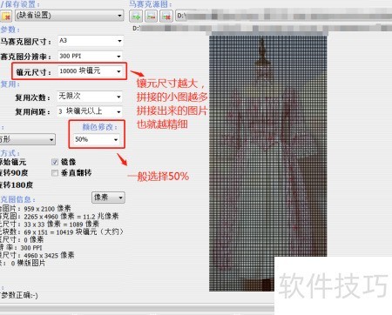This screenshot has height=315, width=392.
Task: Enable the 垂直翻转 vertical flip checkbox
Action: [x=55, y=173]
